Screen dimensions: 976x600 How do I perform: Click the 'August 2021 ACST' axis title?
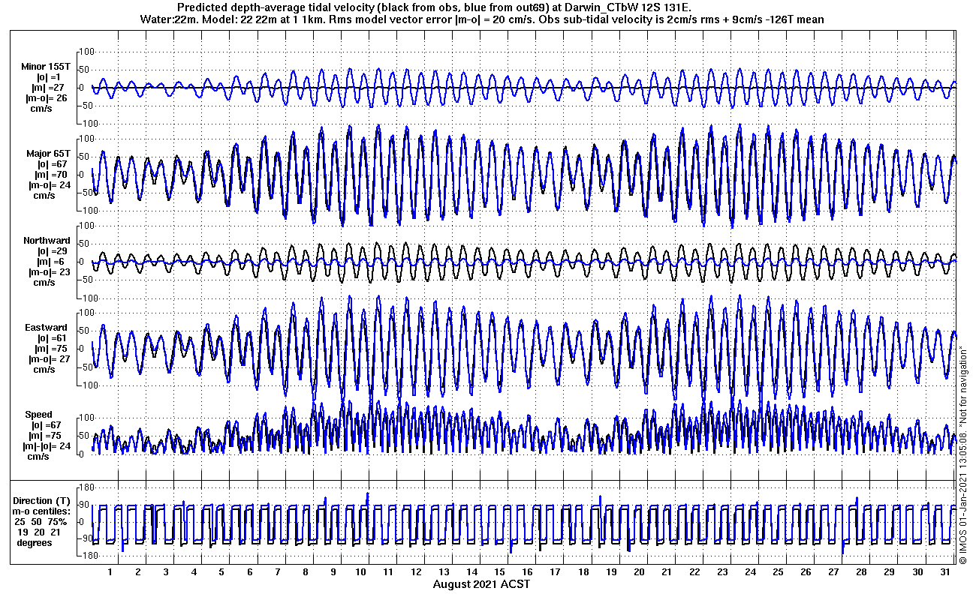coord(481,583)
